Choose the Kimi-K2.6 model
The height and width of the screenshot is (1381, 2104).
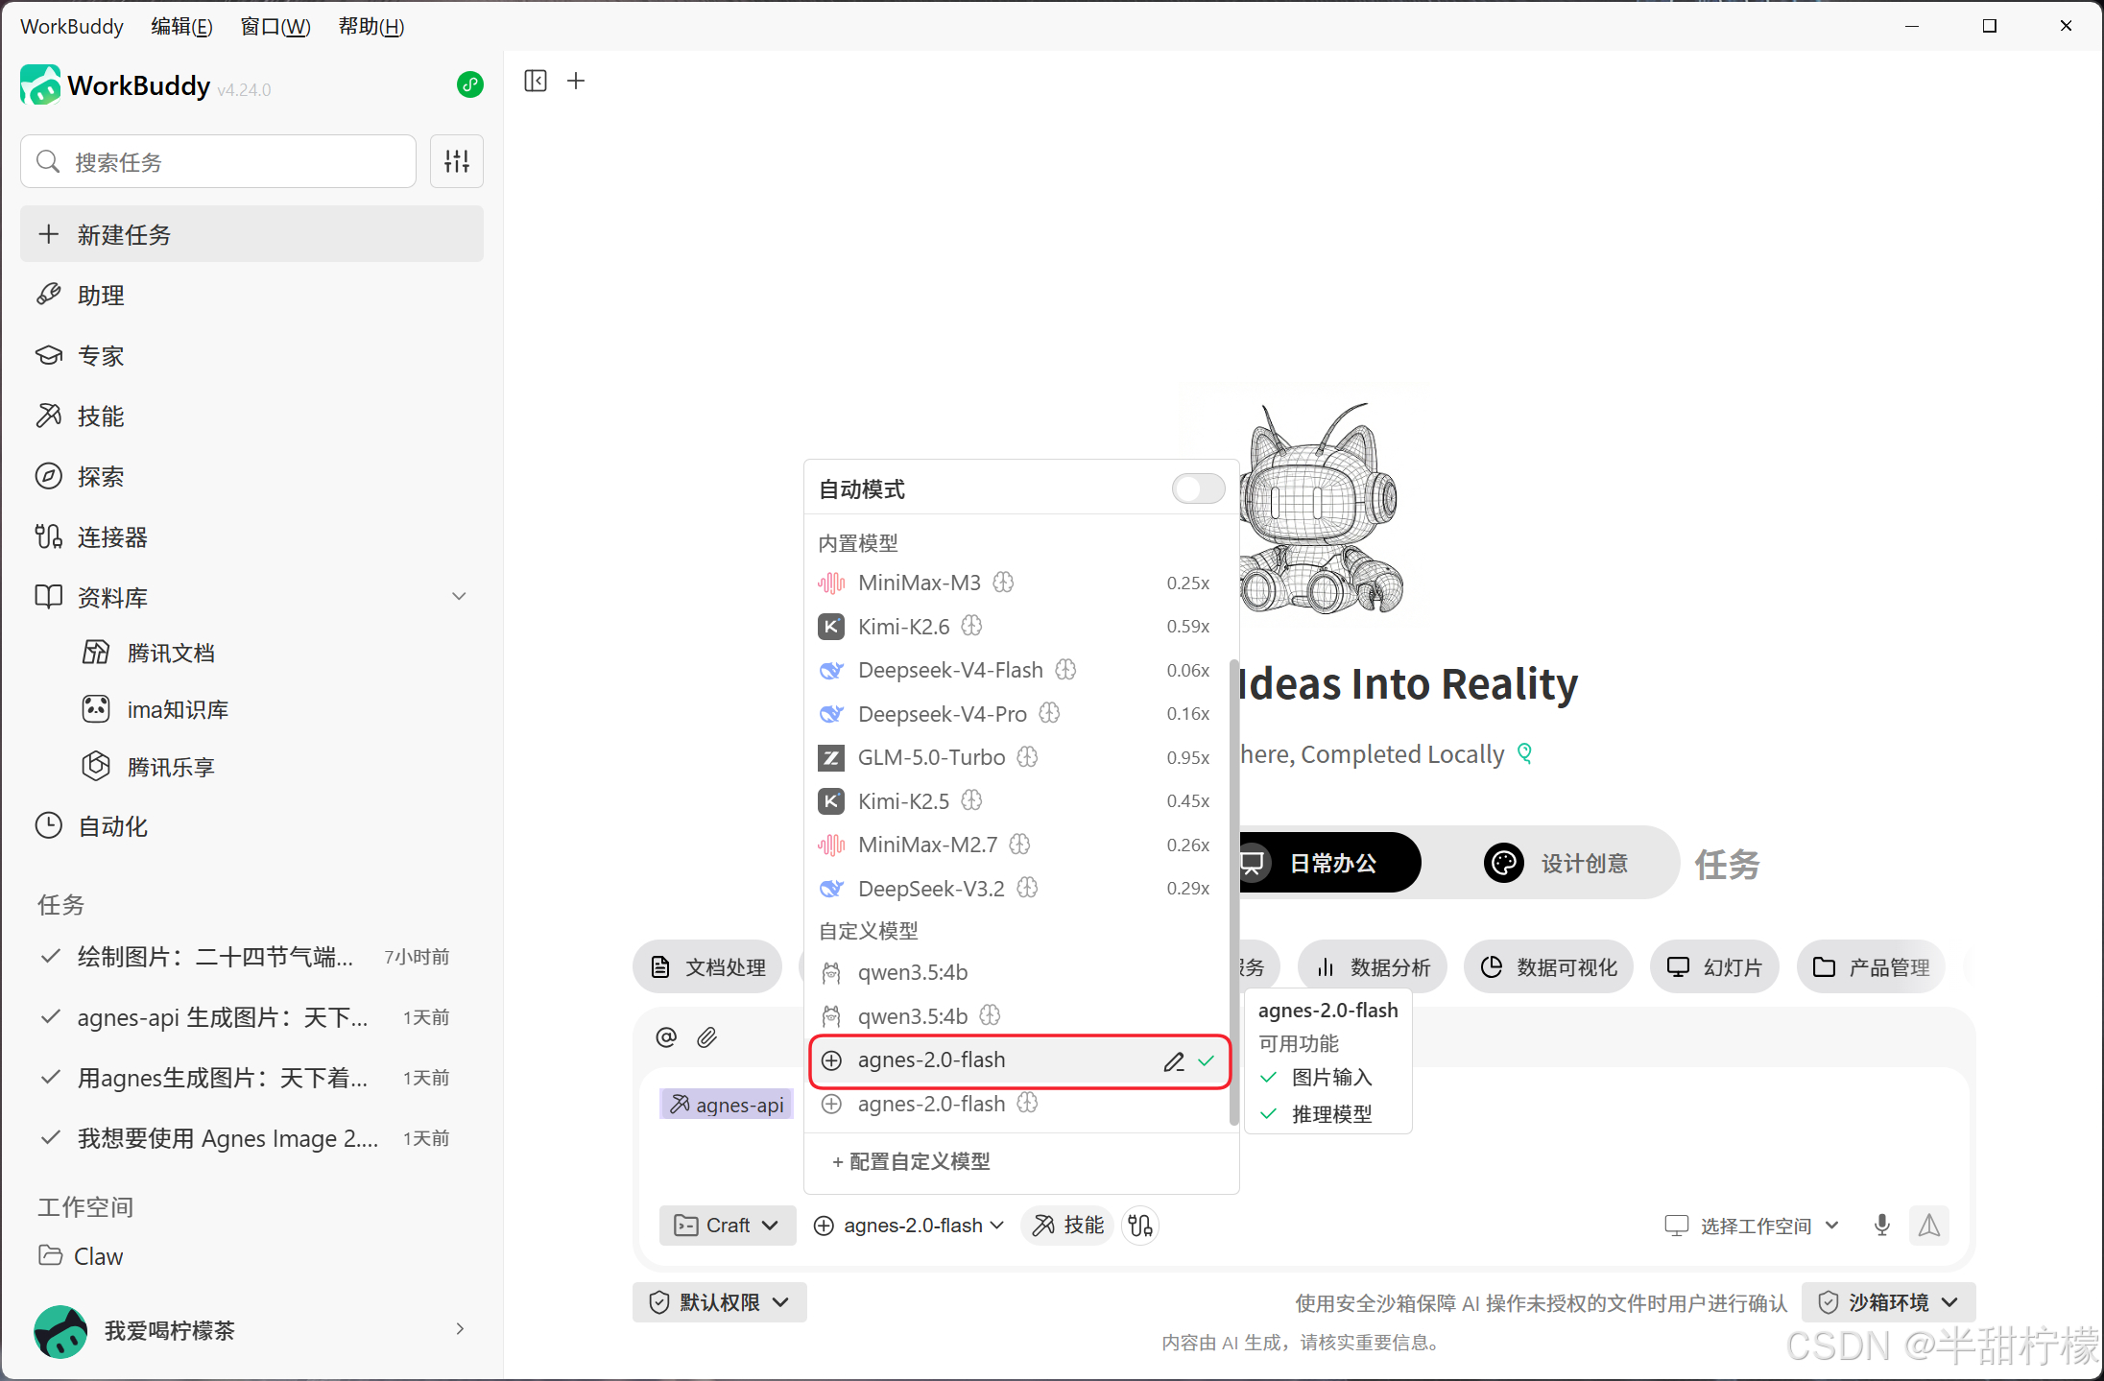(1019, 627)
